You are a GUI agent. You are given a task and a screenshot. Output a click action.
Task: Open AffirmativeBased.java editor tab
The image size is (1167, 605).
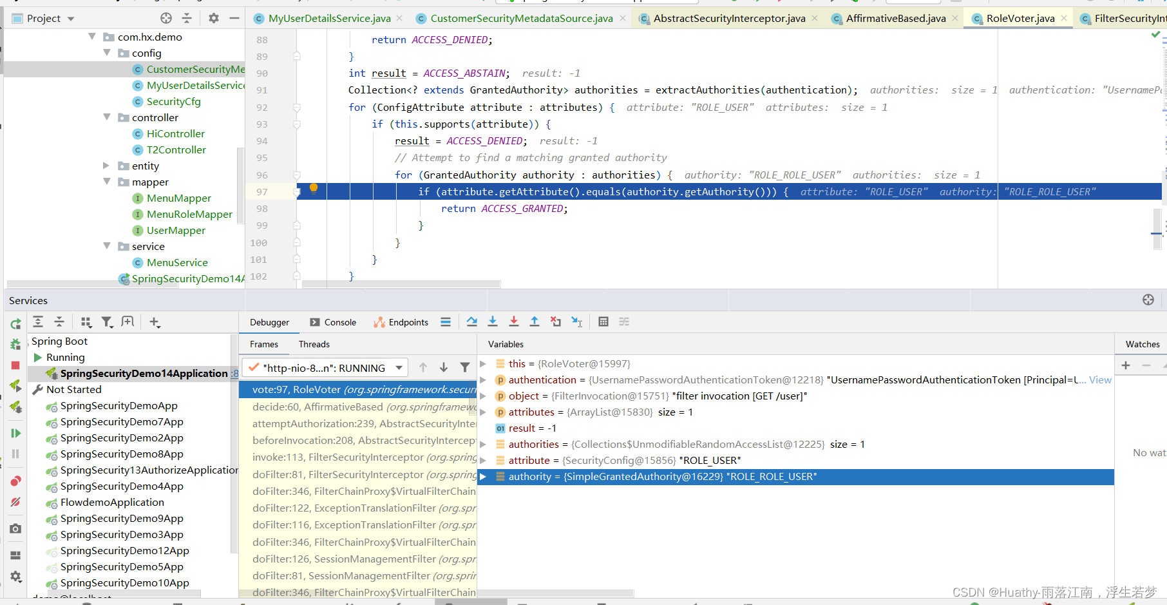[895, 18]
